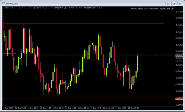The width and height of the screenshot is (185, 112).
Task: Select the upper red horizontal resistance line
Action: [x=84, y=23]
